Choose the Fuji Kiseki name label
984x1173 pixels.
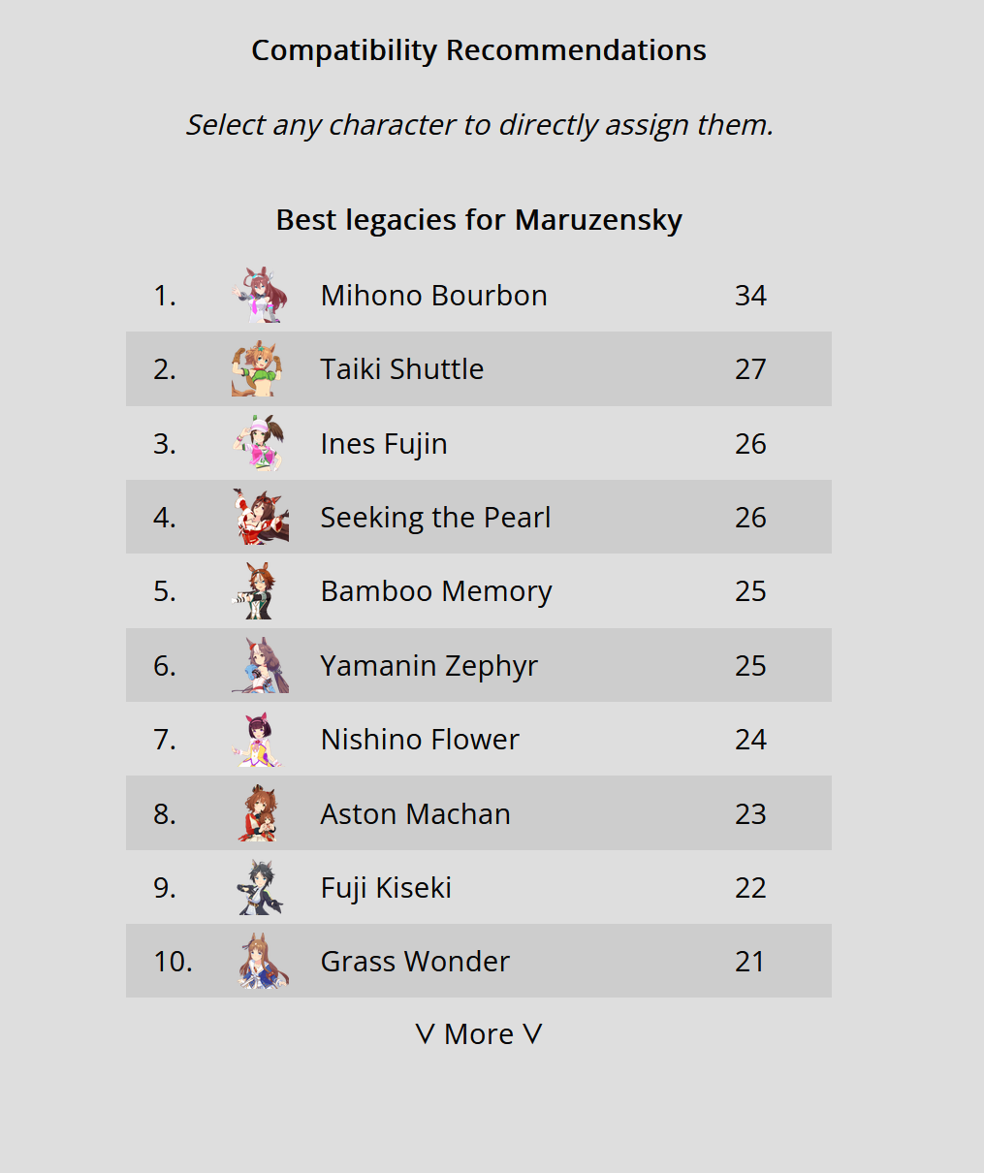(x=387, y=887)
